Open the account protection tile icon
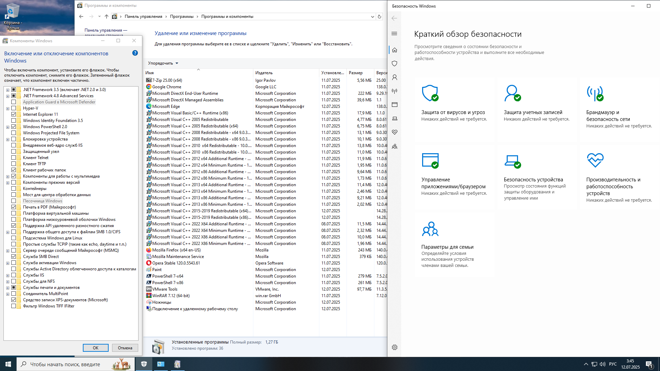Screen dimensions: 660x371 pos(512,93)
